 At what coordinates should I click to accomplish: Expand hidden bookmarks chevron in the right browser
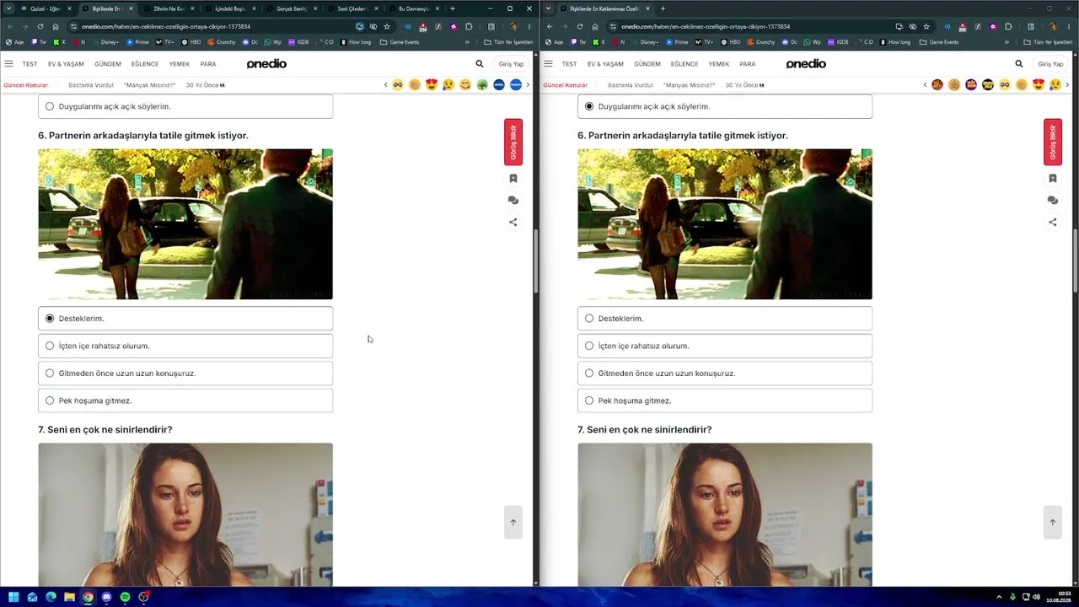click(x=1007, y=42)
